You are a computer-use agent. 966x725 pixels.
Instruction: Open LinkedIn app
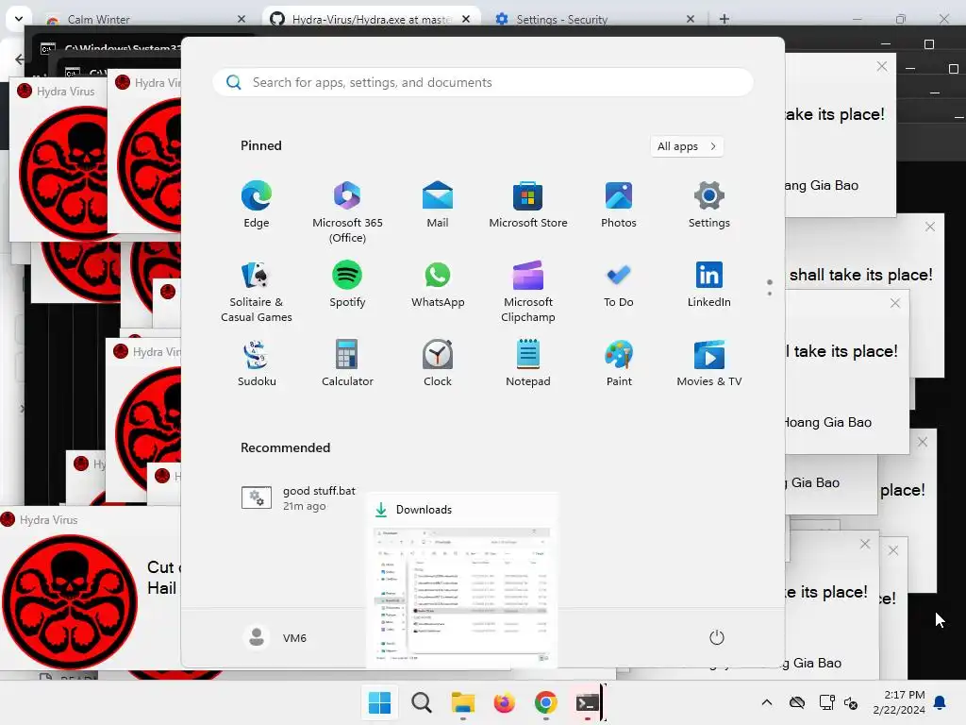[x=709, y=284]
